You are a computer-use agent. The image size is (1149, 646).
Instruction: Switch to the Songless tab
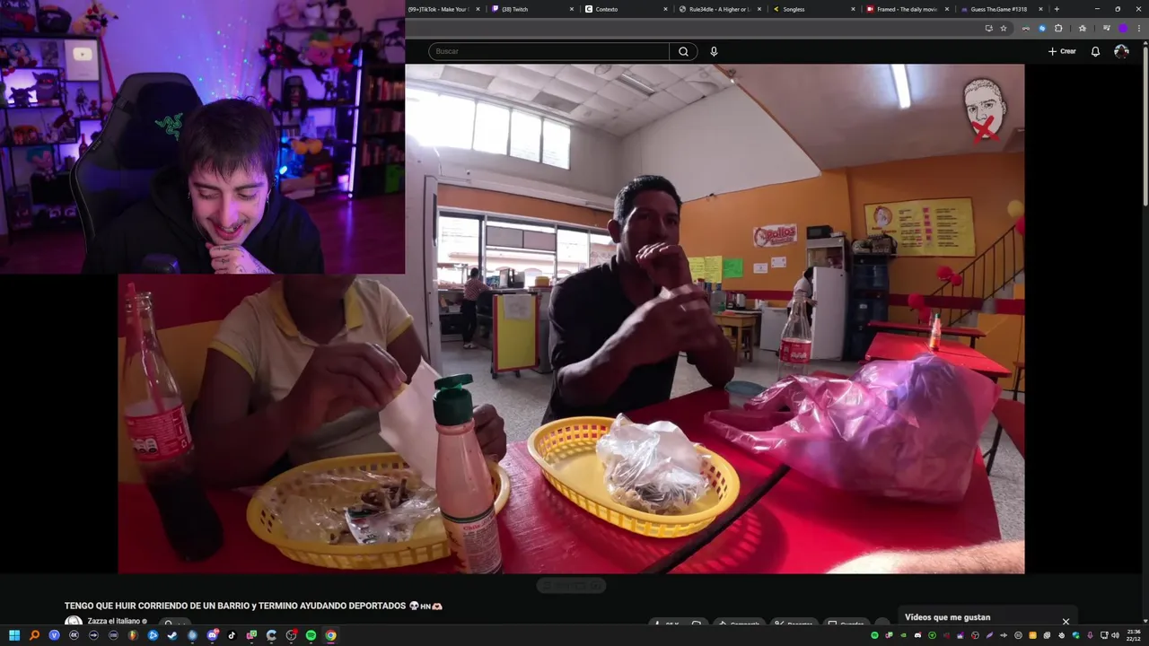click(x=814, y=9)
